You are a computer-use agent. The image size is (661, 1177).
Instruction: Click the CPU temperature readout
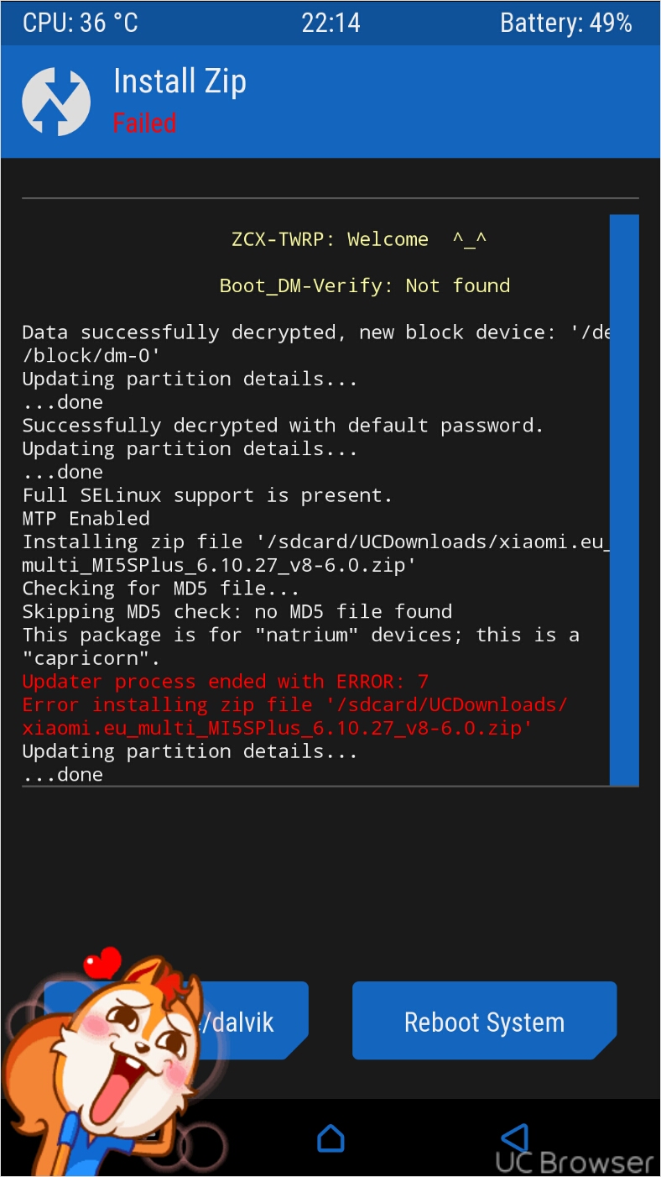[x=81, y=23]
